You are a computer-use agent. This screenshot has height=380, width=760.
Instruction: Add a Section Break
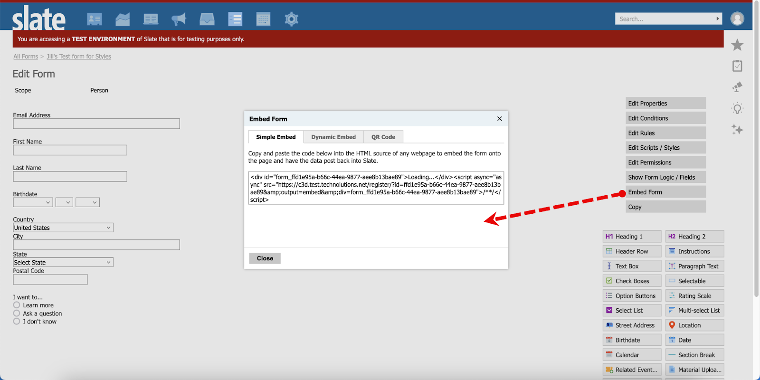click(694, 355)
